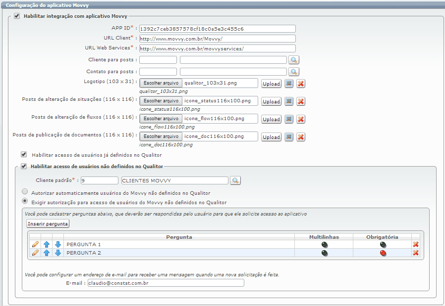
Task: Move PERGUNTA 1 down with the down arrow
Action: [x=58, y=244]
